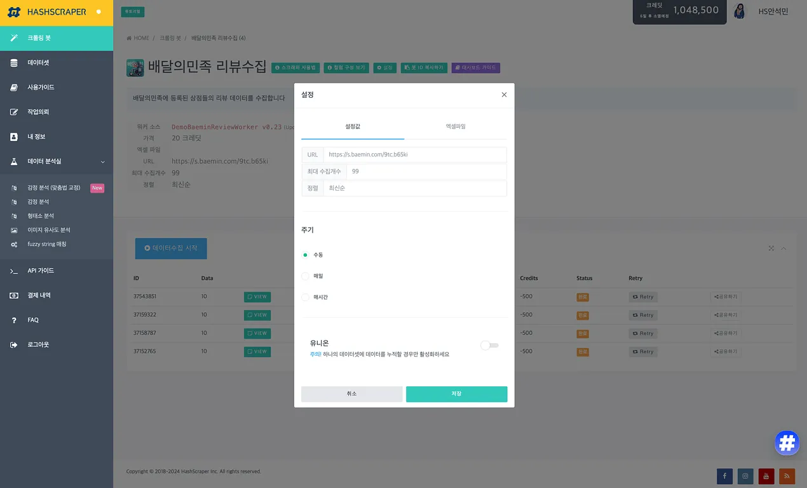The width and height of the screenshot is (807, 488).
Task: Open the 데이터셋 sidebar menu item
Action: [x=38, y=63]
